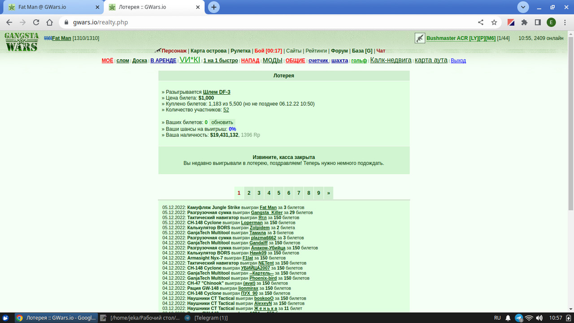574x323 pixels.
Task: Open Чат menu item
Action: point(381,51)
